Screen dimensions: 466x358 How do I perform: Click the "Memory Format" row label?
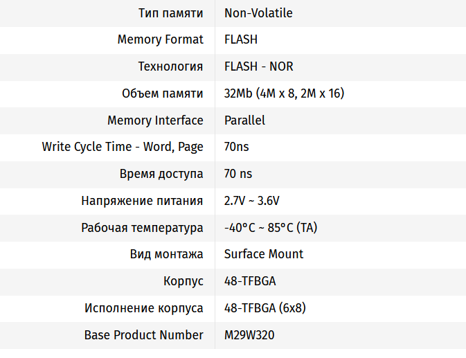point(161,39)
